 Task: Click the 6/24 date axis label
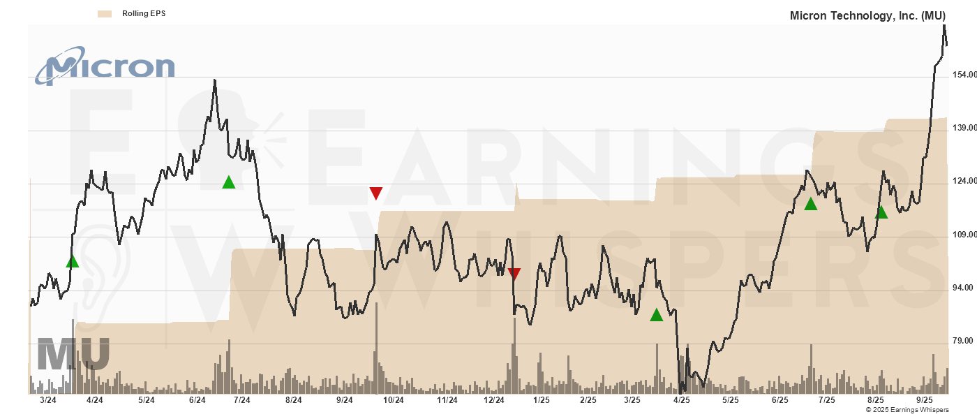[197, 400]
